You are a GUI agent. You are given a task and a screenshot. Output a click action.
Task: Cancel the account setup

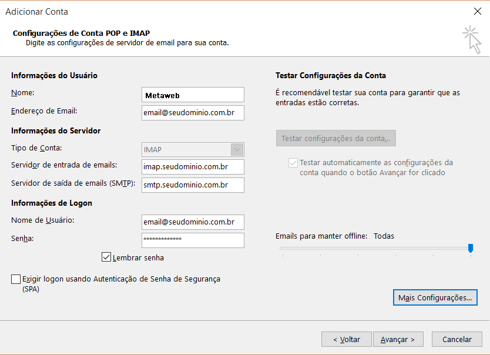tap(457, 339)
